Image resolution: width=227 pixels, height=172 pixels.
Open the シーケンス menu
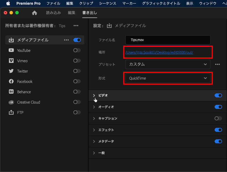coord(108,3)
